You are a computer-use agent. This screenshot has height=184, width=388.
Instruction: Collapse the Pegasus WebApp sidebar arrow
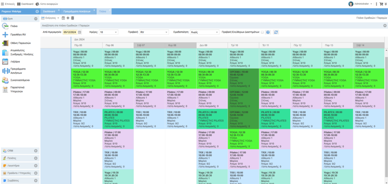pyautogui.click(x=37, y=11)
